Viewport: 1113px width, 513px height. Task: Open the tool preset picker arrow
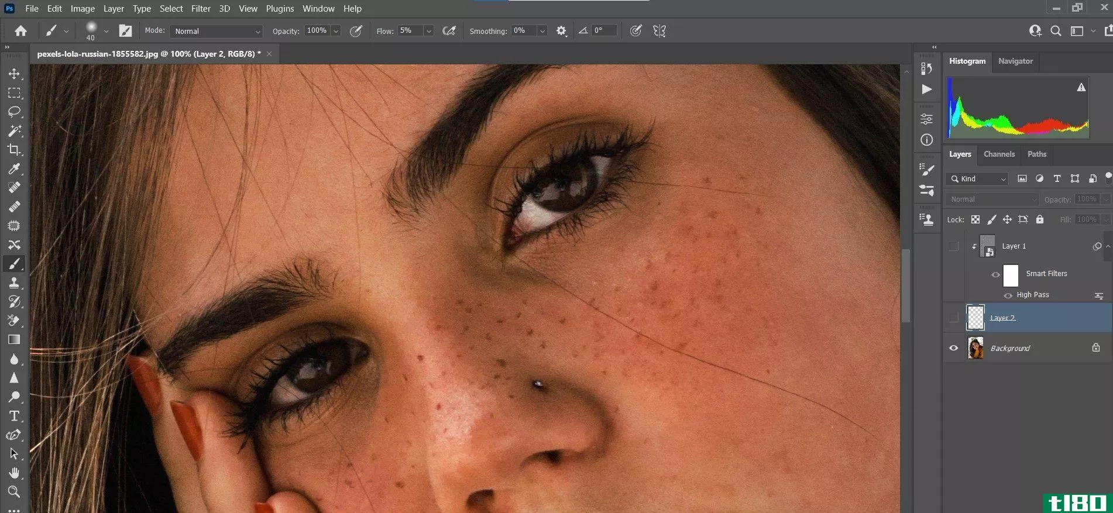click(x=66, y=31)
